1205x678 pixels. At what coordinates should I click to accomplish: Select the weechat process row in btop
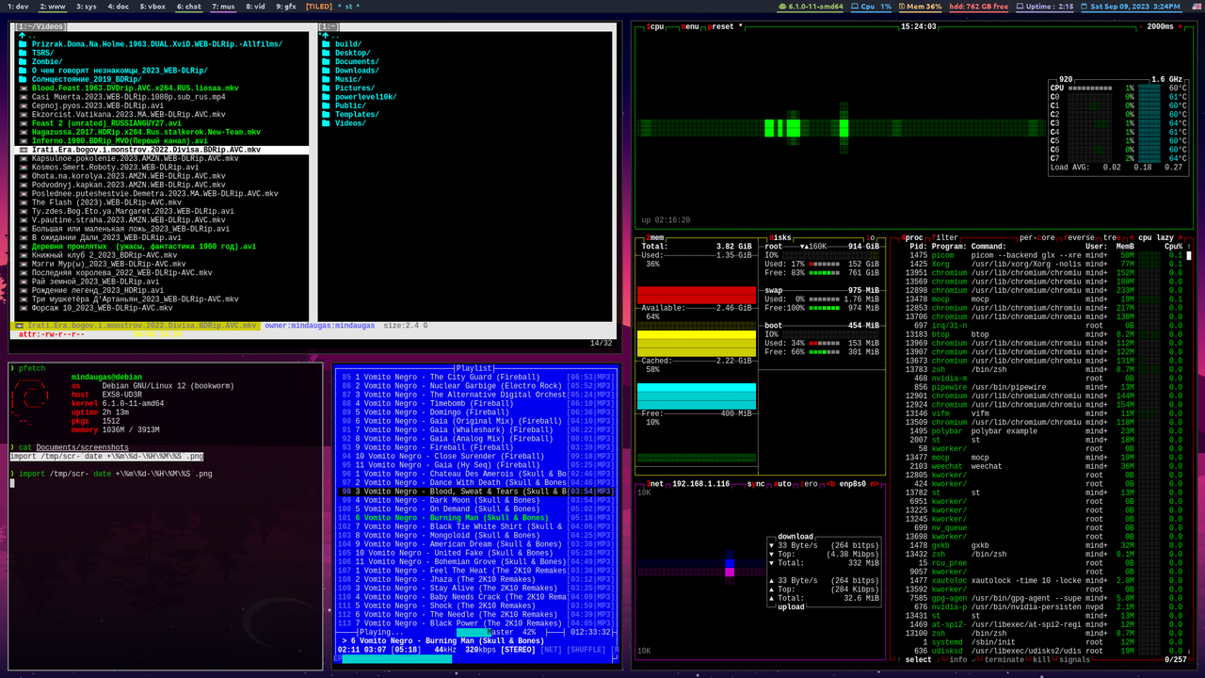tap(1044, 466)
